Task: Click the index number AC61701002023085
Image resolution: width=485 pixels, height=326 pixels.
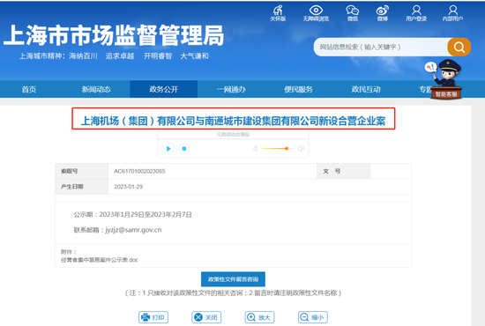Action: pyautogui.click(x=139, y=171)
